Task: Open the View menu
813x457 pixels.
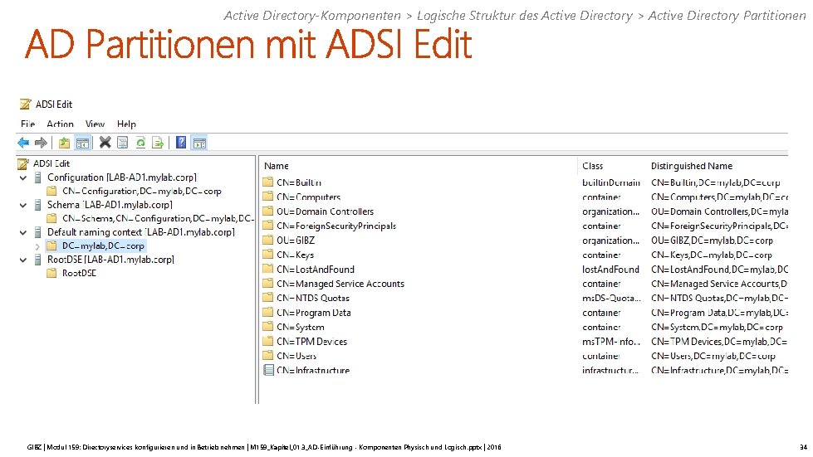Action: [95, 124]
